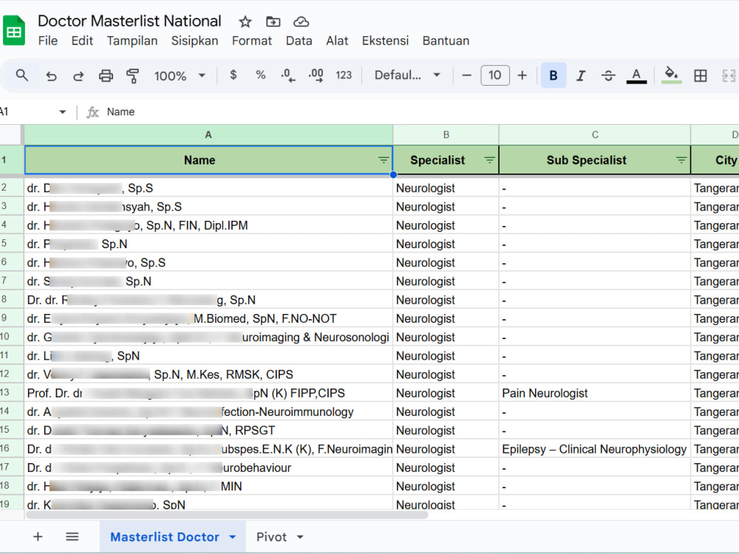The image size is (739, 554).
Task: Open the Format menu
Action: pos(252,41)
